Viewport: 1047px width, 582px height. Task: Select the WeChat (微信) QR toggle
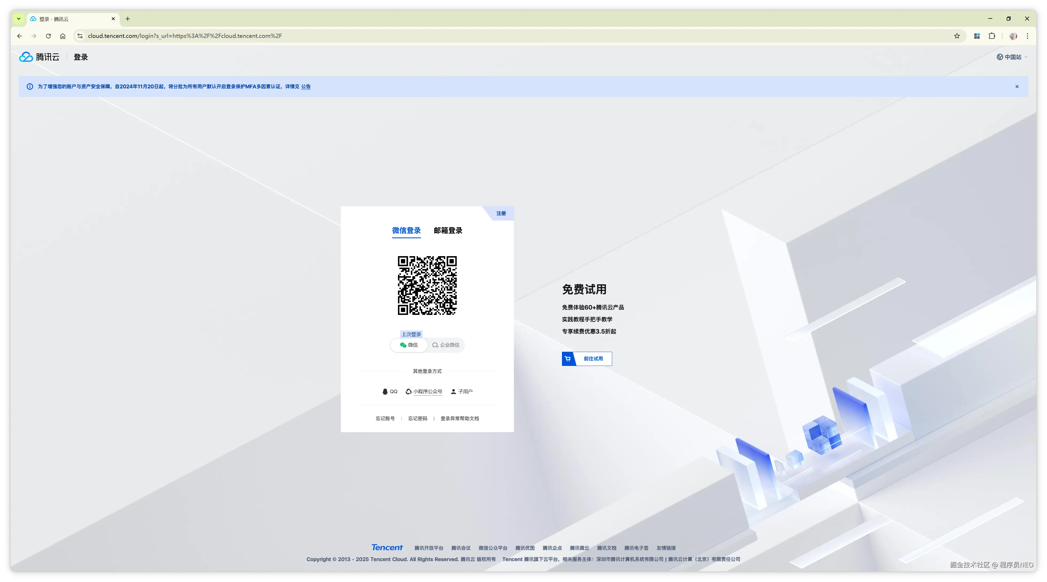(x=409, y=345)
